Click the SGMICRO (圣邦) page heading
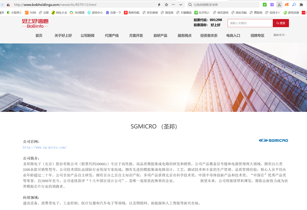The image size is (307, 210). [x=154, y=127]
